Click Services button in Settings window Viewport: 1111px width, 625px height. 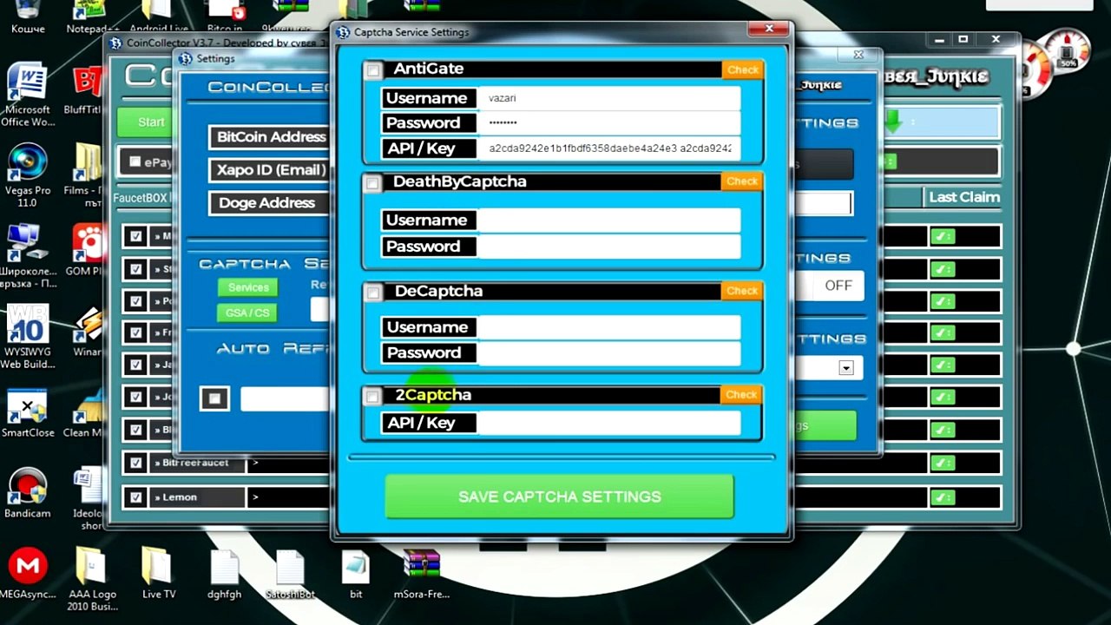click(247, 287)
